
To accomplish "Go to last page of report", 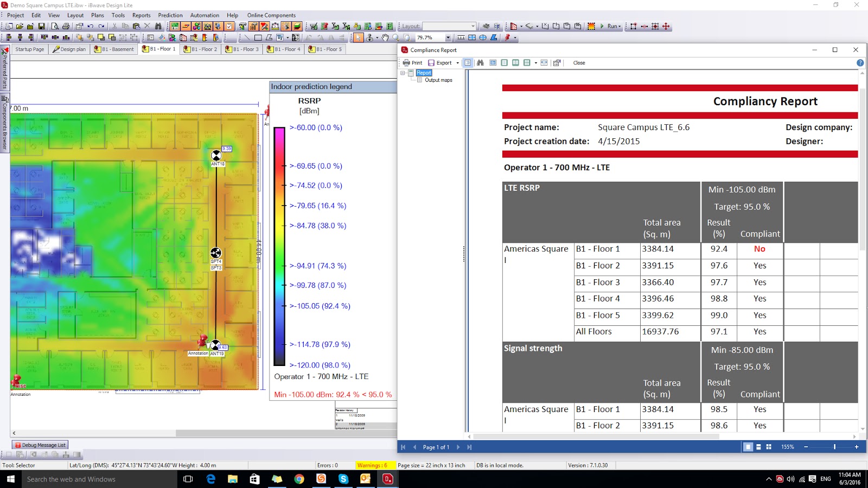I will (470, 447).
